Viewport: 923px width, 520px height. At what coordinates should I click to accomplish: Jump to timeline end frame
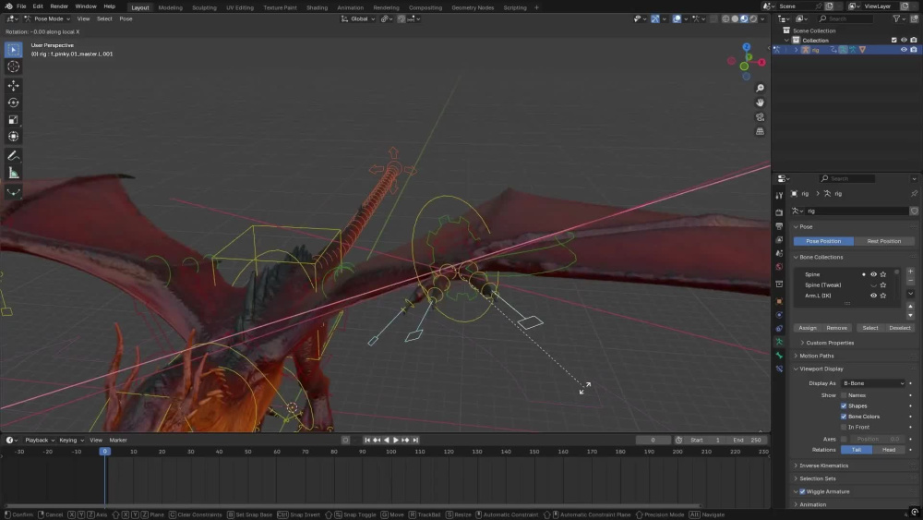pyautogui.click(x=415, y=440)
